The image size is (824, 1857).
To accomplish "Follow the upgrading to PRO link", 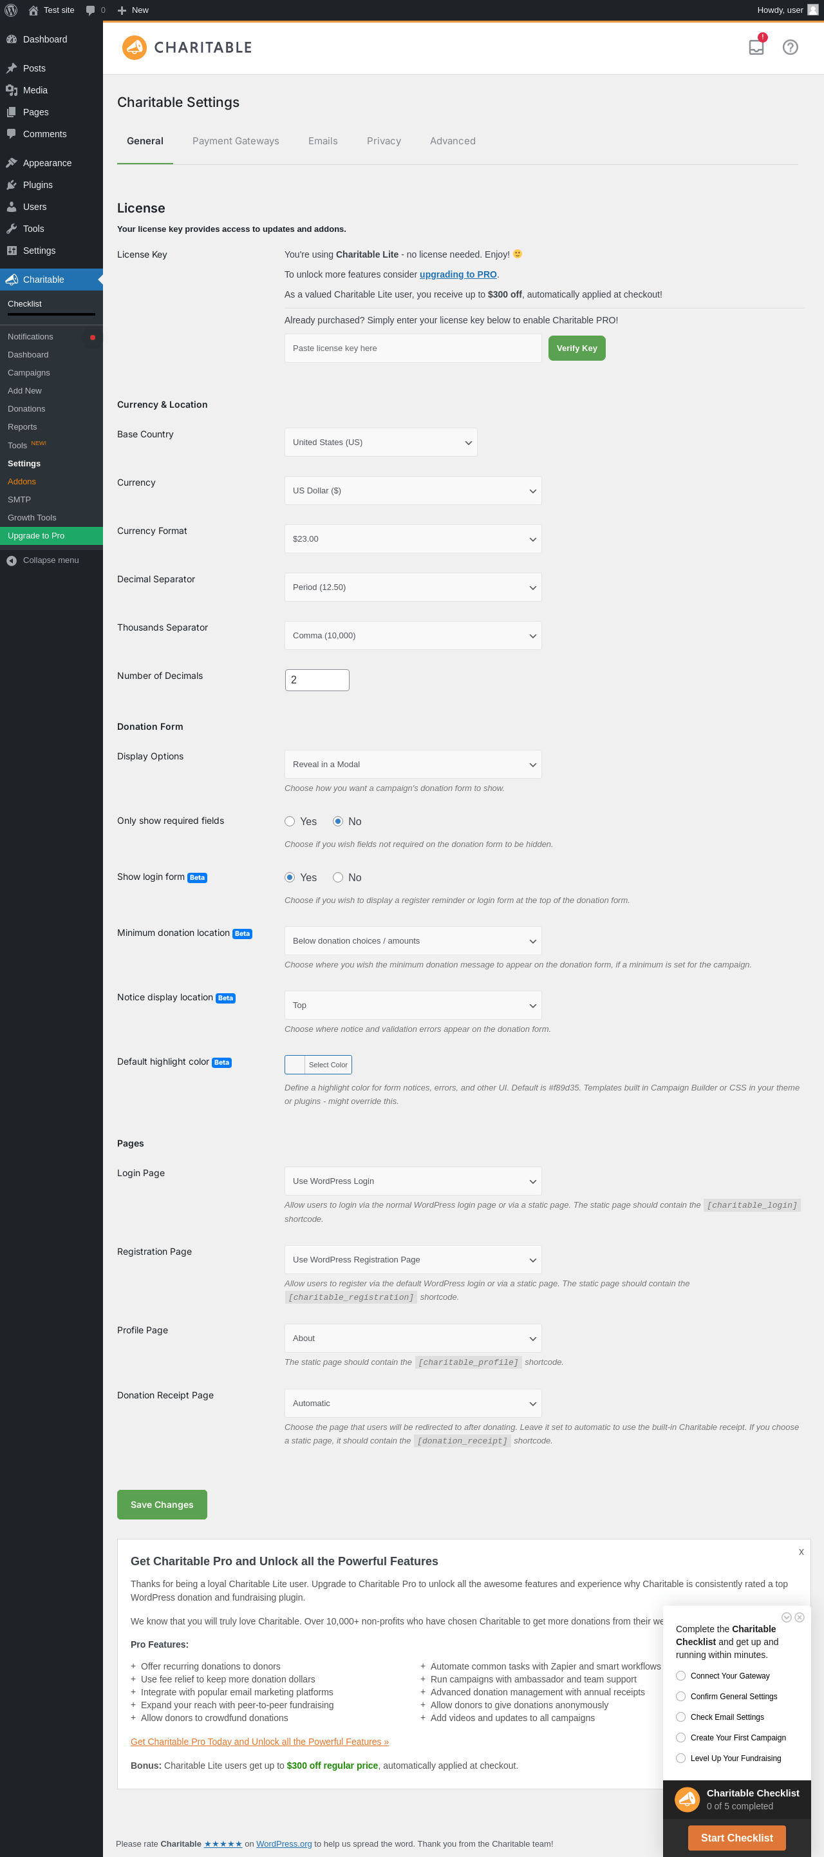I will coord(458,274).
